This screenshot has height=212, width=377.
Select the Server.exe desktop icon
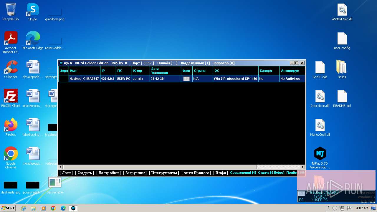click(55, 185)
